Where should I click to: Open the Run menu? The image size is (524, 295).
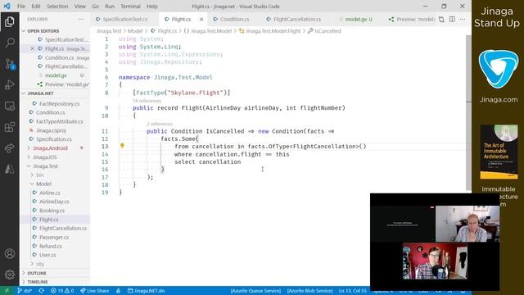(110, 7)
